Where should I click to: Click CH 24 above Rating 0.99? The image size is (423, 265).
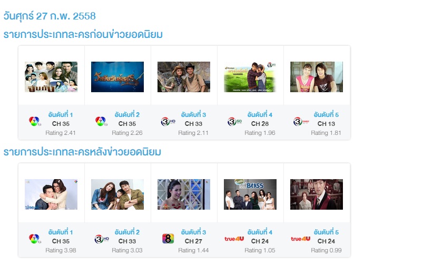[x=326, y=241]
